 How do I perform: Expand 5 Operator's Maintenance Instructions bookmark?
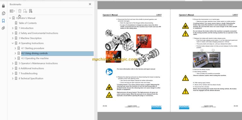(x=13, y=63)
